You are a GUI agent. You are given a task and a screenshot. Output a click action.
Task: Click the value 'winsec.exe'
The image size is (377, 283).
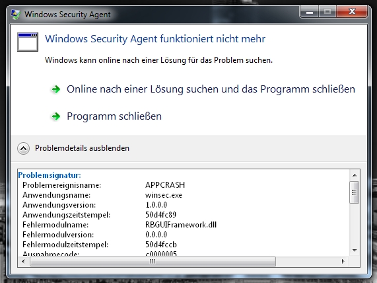tap(164, 195)
